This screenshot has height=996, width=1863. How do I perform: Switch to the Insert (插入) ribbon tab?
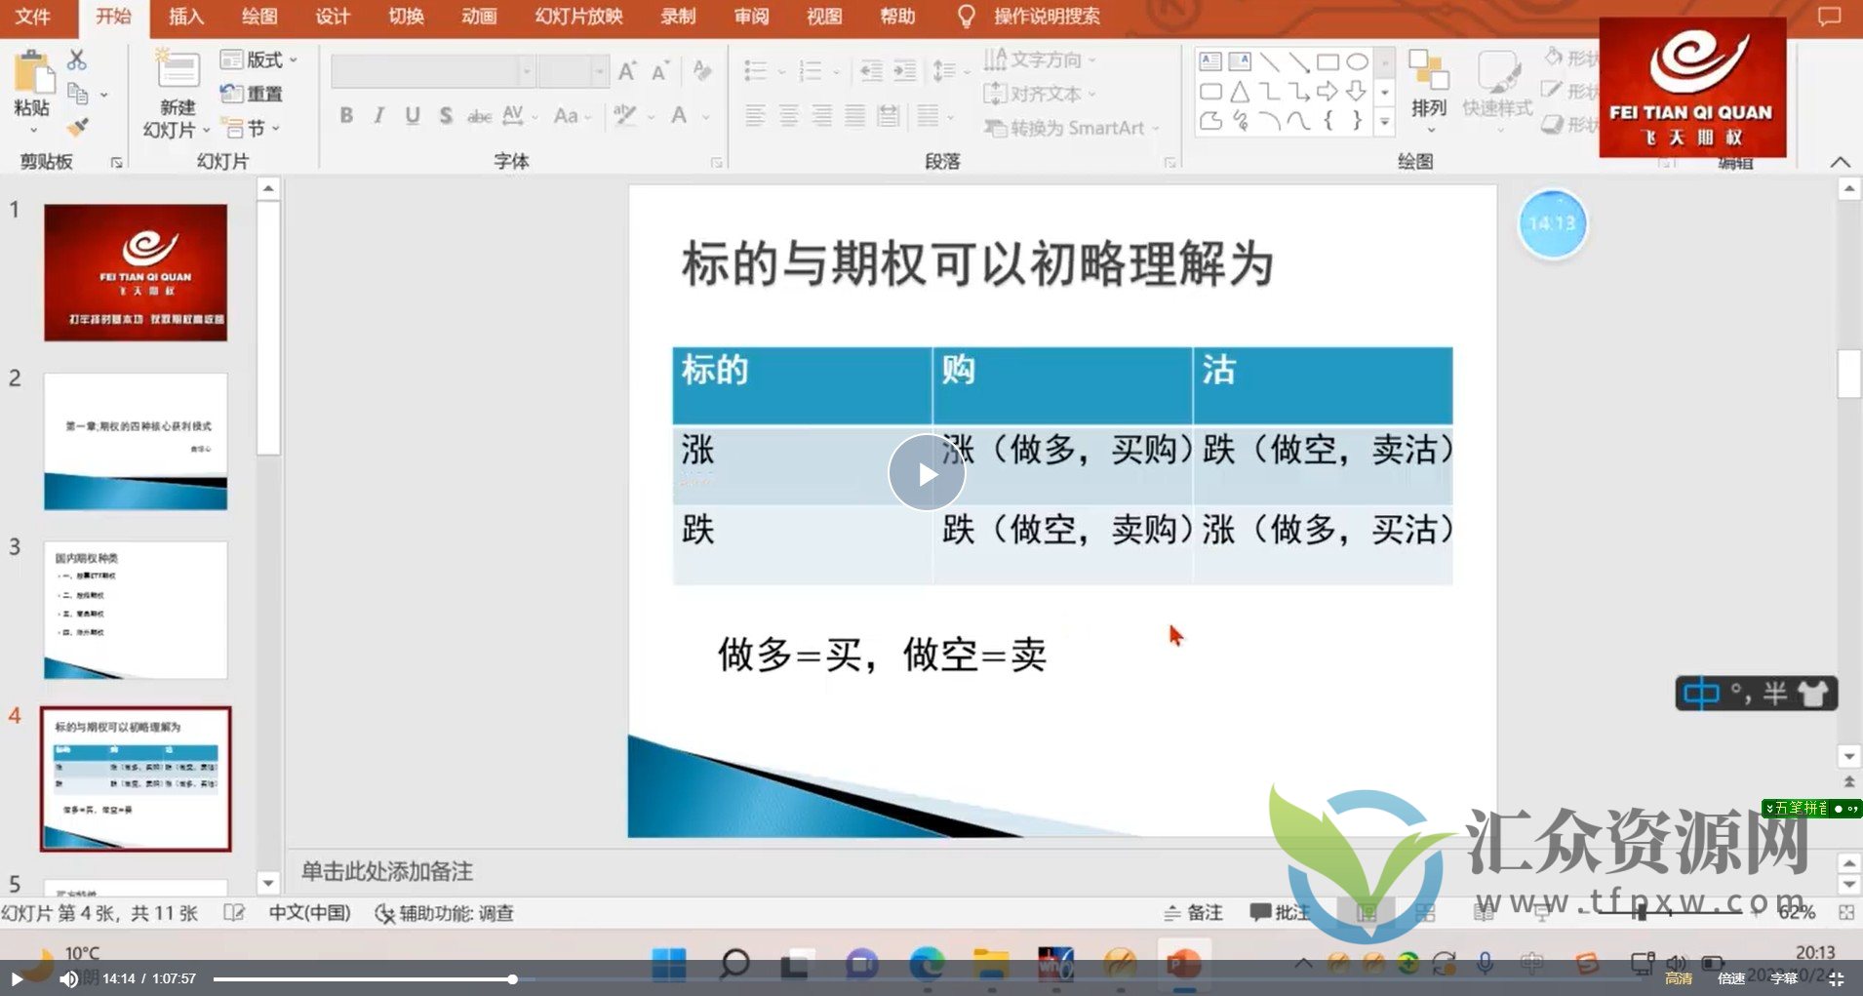pos(185,17)
